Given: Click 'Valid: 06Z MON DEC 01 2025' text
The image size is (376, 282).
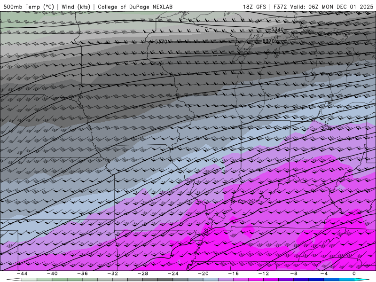Looking at the screenshot, I should click(x=332, y=7).
